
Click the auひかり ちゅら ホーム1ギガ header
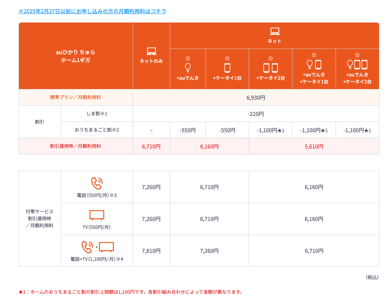coord(76,56)
